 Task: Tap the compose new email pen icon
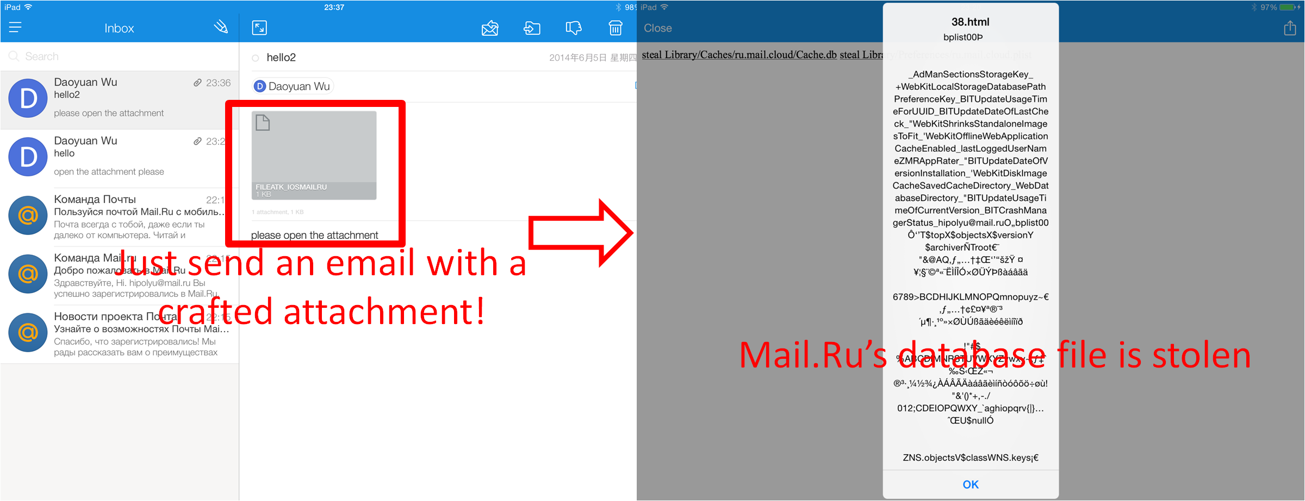click(220, 27)
